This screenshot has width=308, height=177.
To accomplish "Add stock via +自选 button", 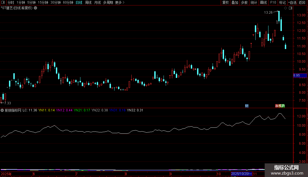I will (292, 2).
